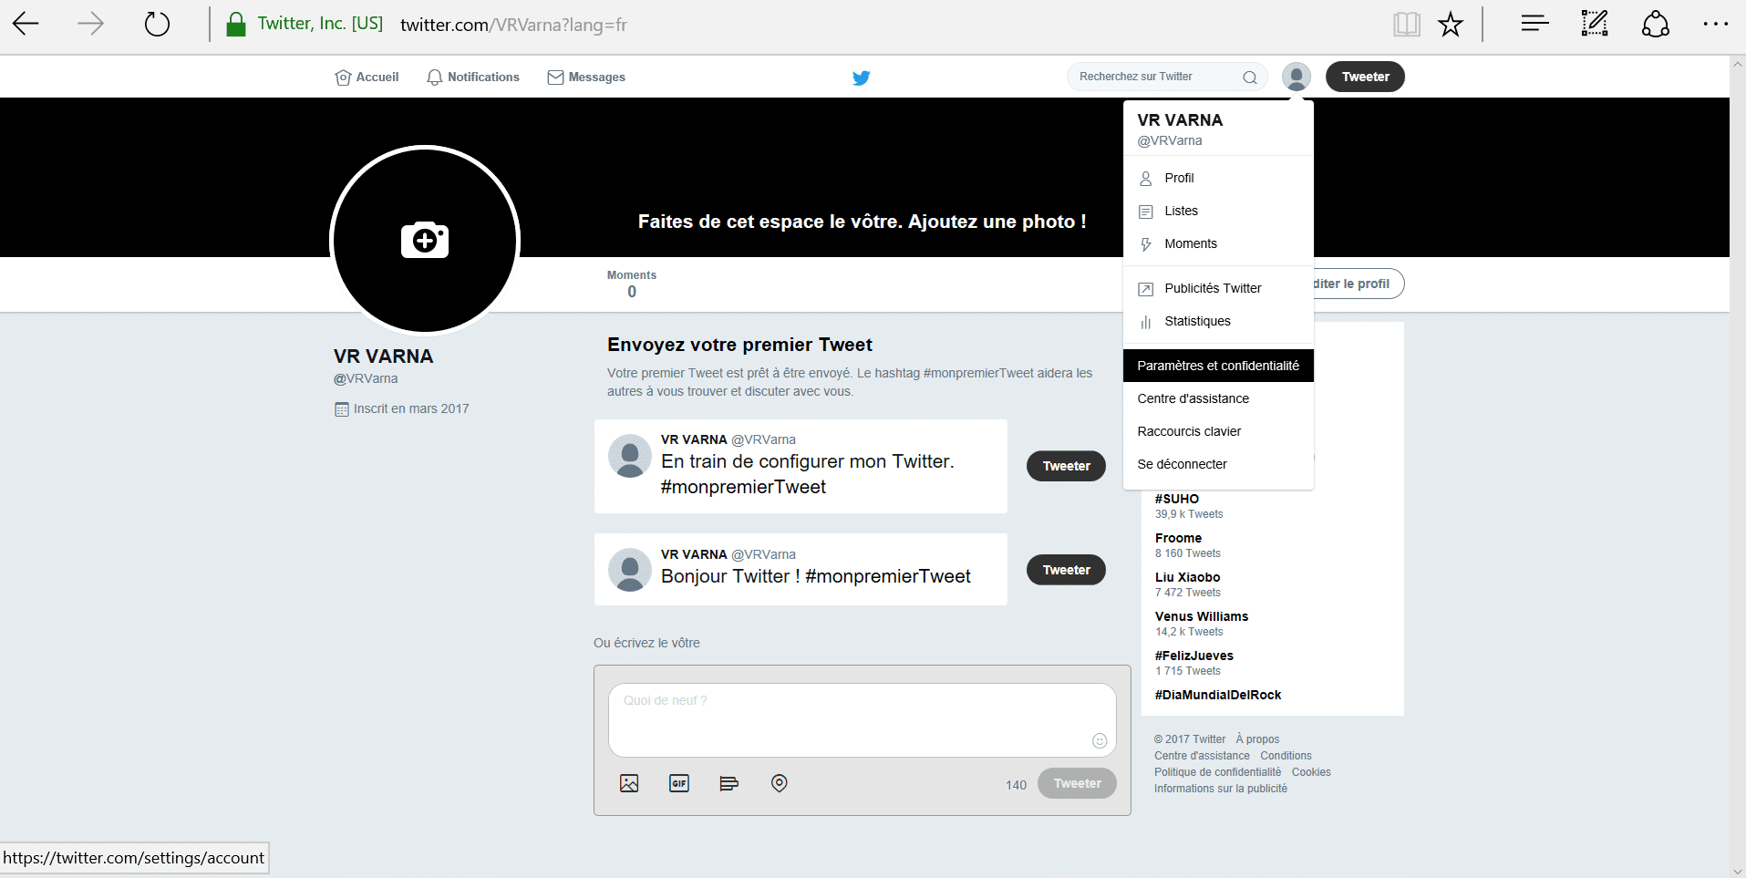
Task: Open the Venus Williams trend
Action: [1202, 616]
